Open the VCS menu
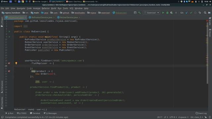The height and width of the screenshot is (119, 212). coord(72,8)
